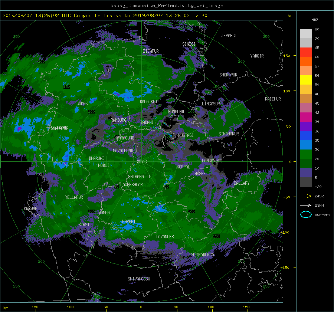Viewport: 334px width, 312px height.
Task: Click the LINGASUR city label
Action: [x=211, y=104]
